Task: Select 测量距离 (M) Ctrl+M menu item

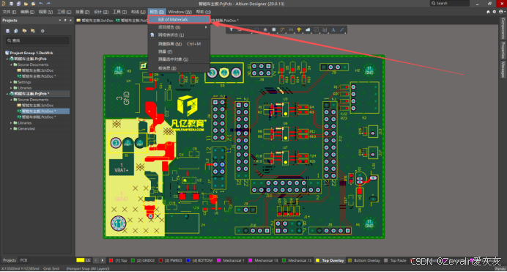Action: coord(179,44)
